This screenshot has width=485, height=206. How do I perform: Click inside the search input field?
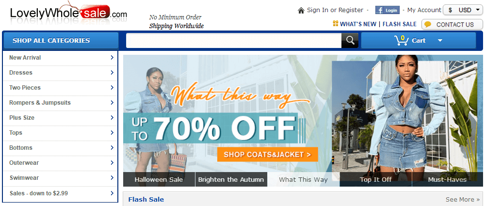pos(234,41)
